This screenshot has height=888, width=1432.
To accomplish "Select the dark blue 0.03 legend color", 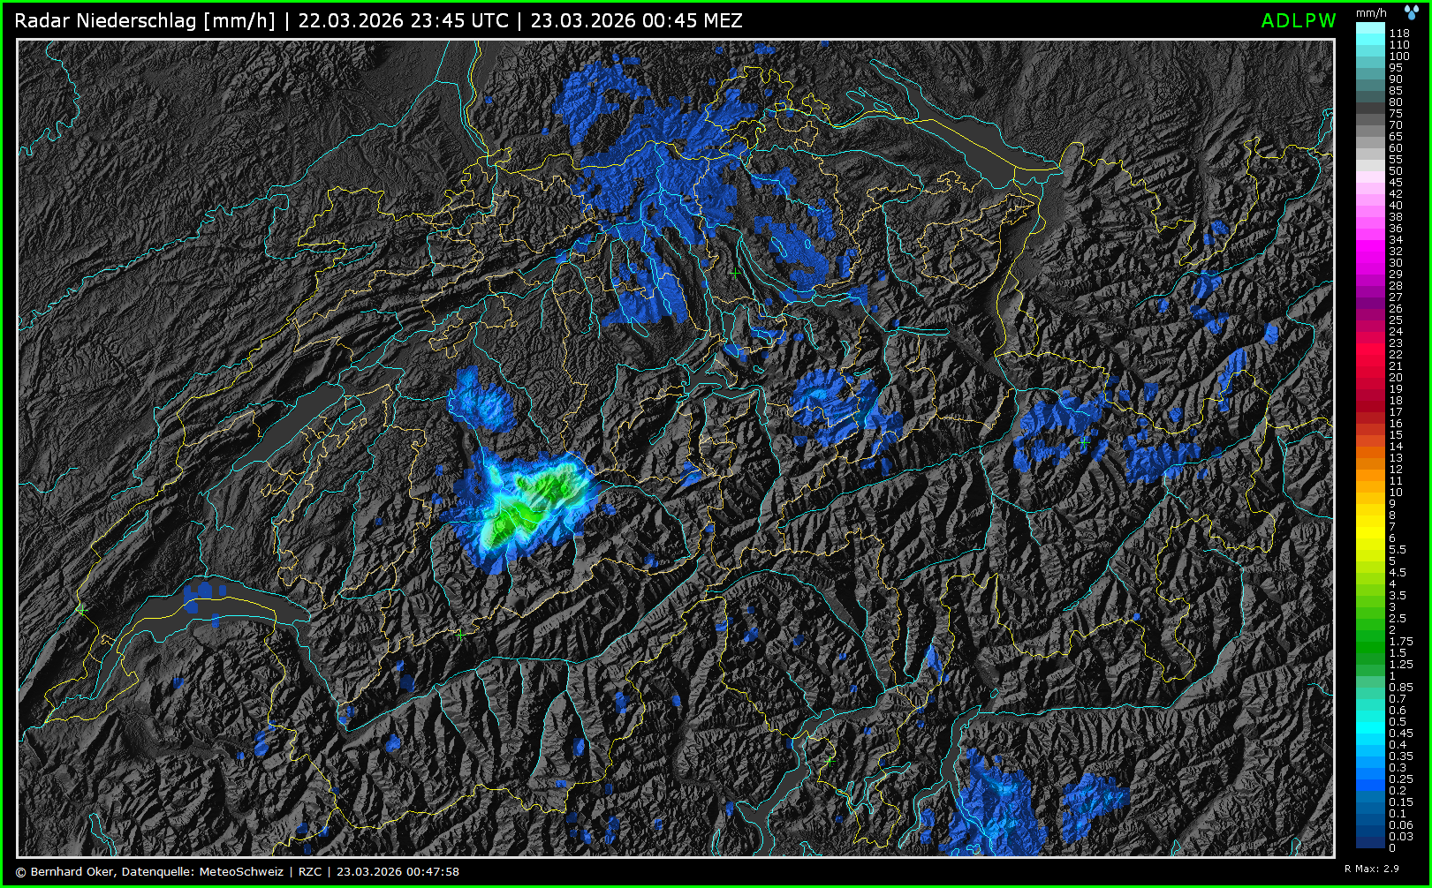I will (1370, 836).
